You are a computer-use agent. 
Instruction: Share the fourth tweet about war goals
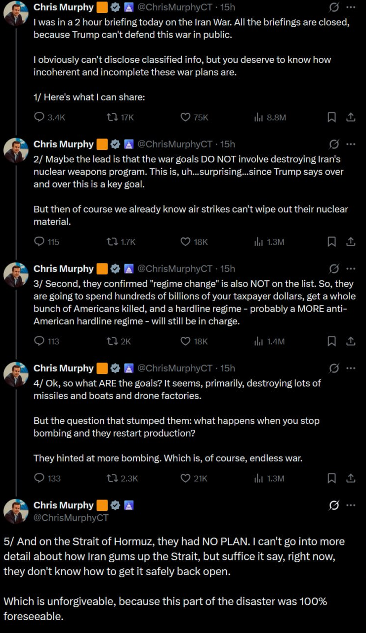(351, 478)
